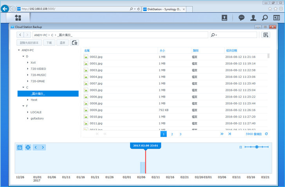Click the disabled download (下載) button
The height and width of the screenshot is (187, 285).
tap(49, 43)
